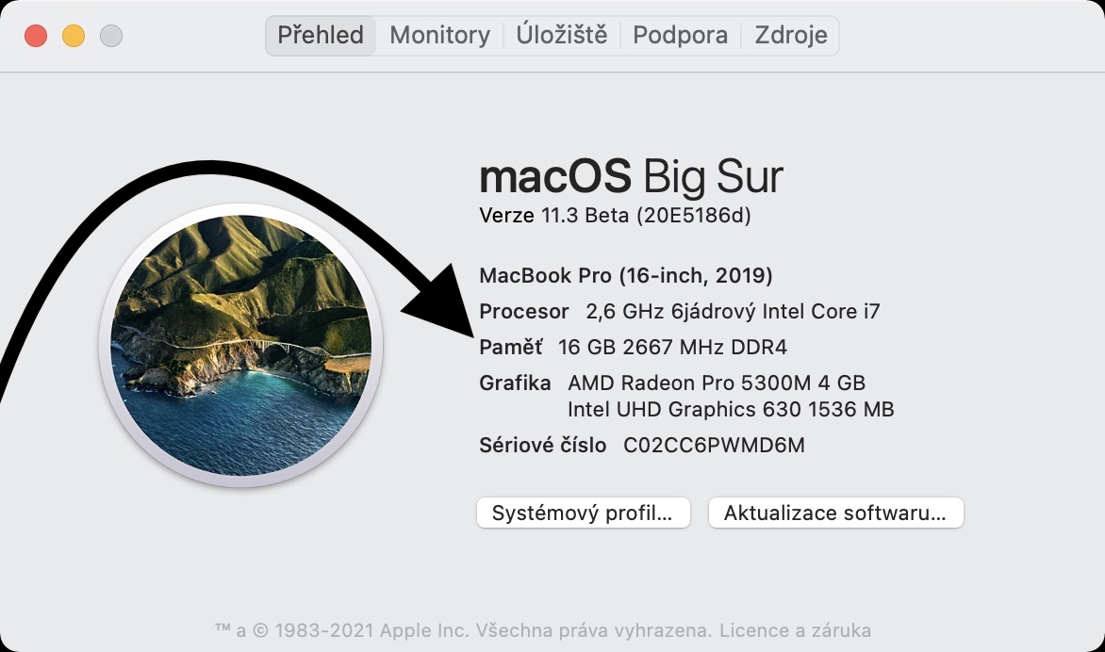
Task: Click the Intel UHD Graphics 630 entry
Action: click(x=730, y=409)
